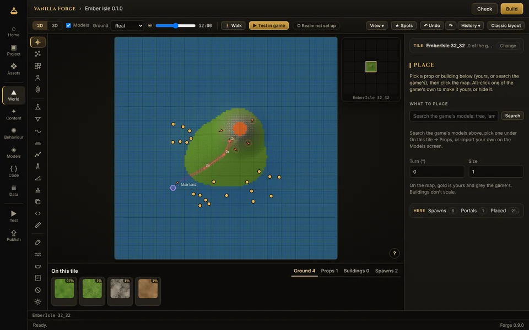Select the add-grid-block tool
The width and height of the screenshot is (529, 330).
point(38,66)
